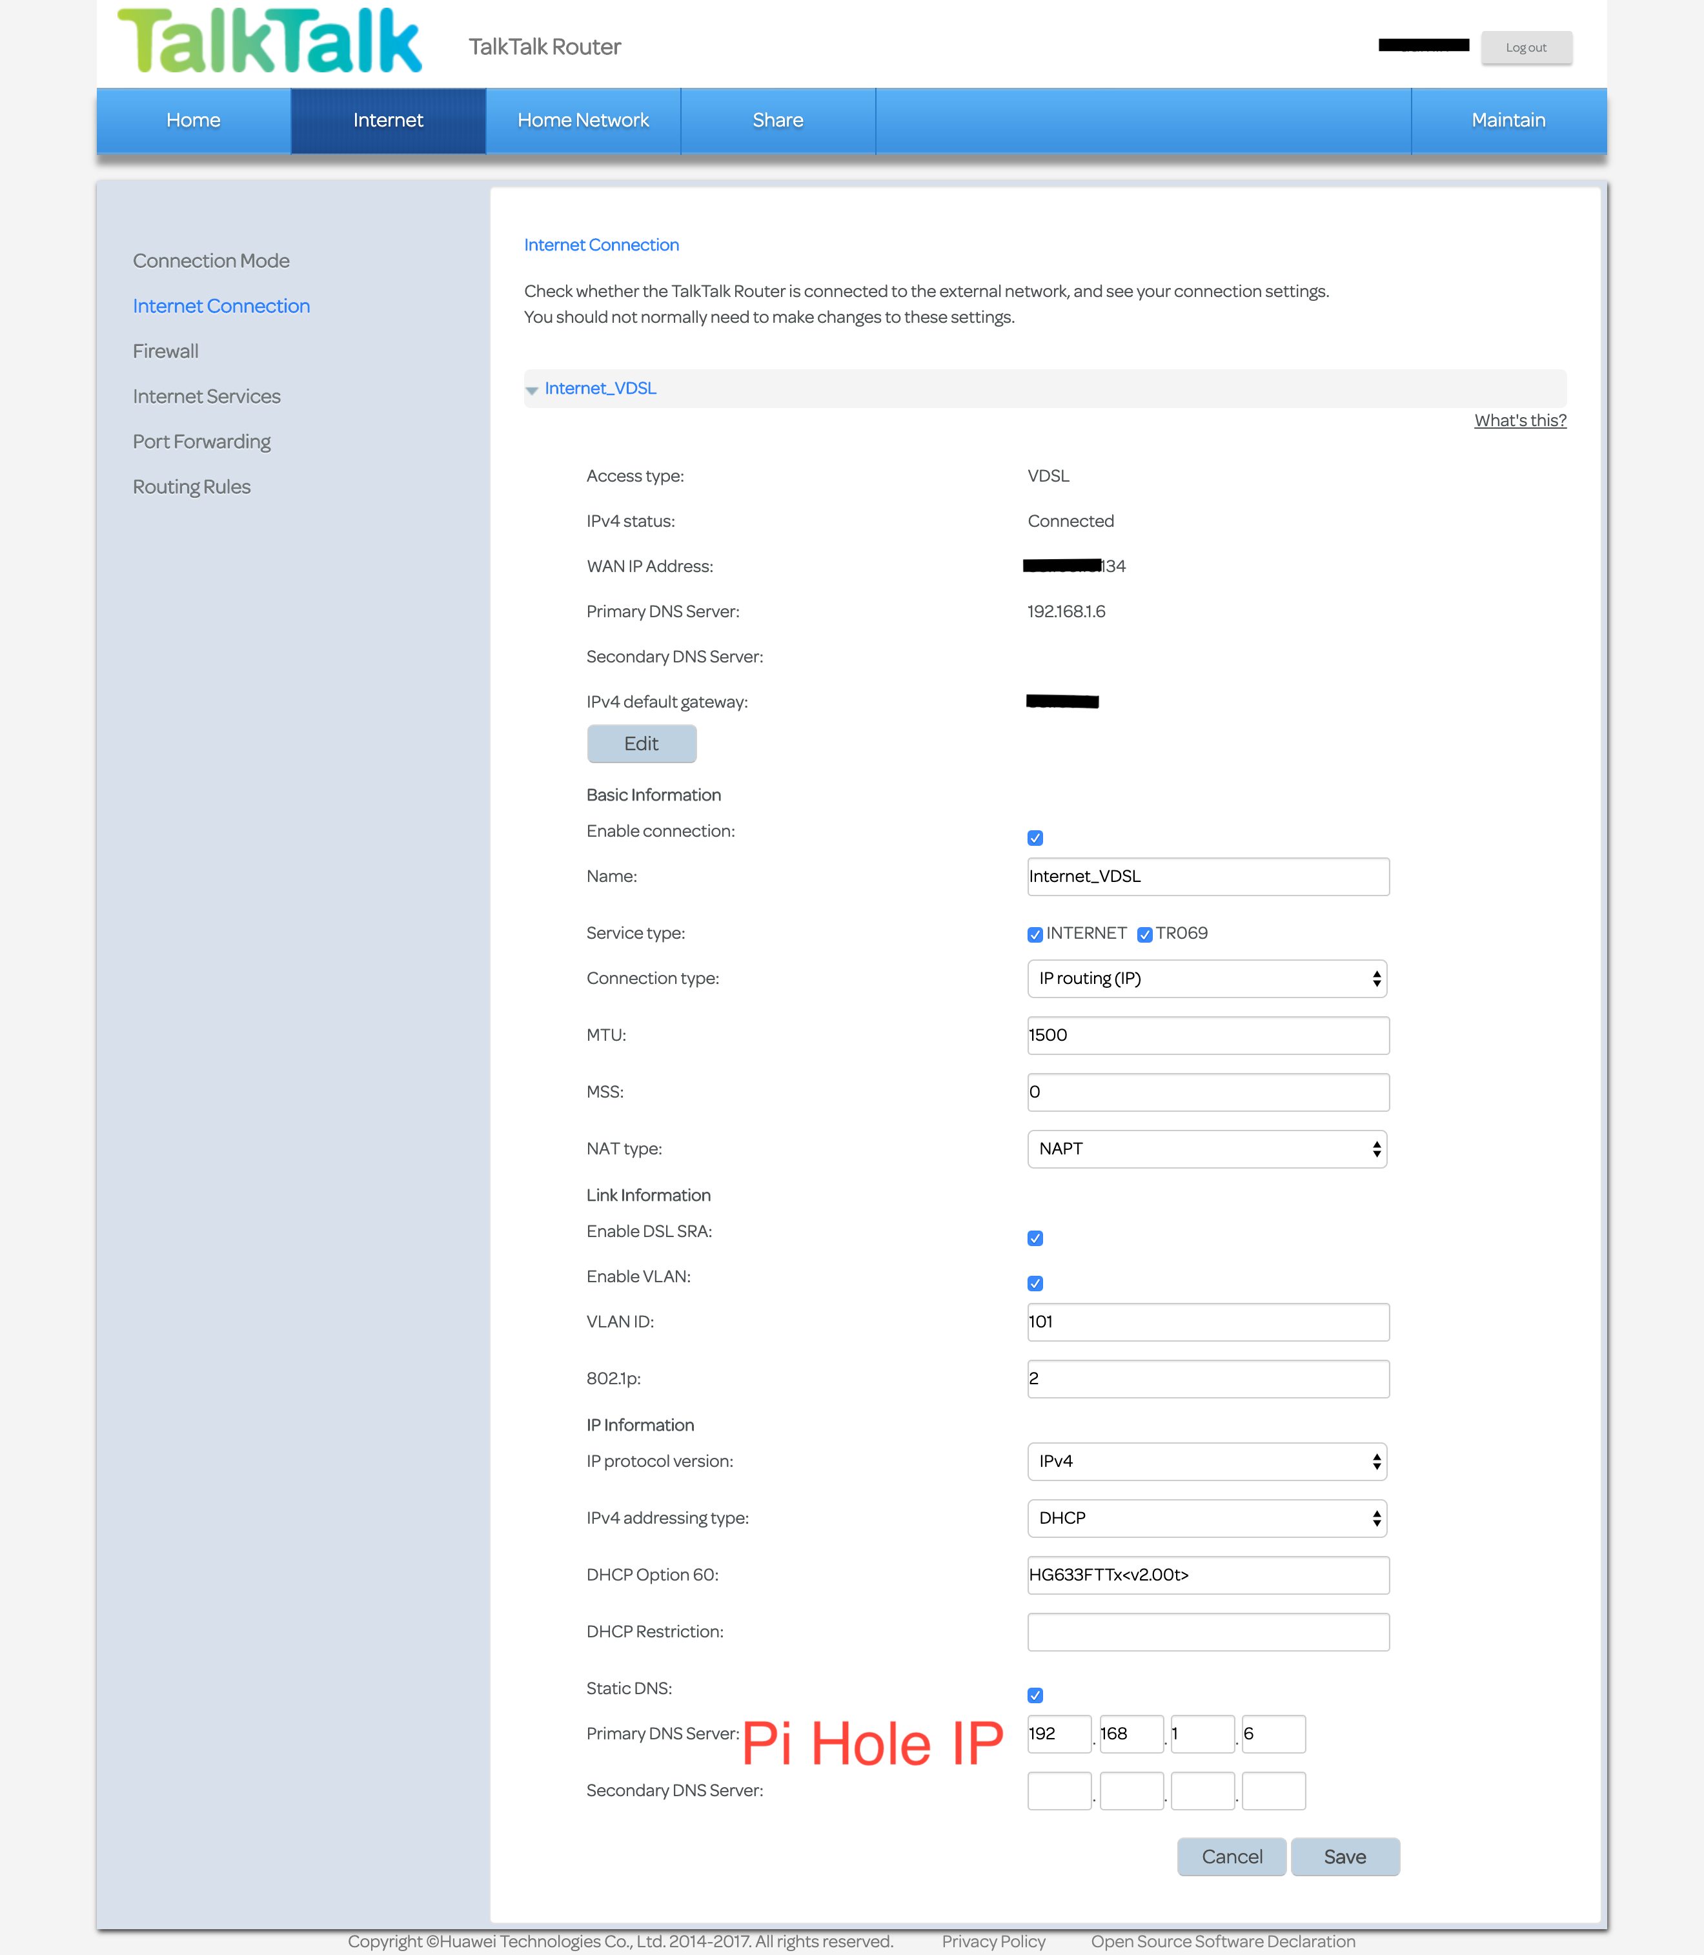
Task: Click the MTU input field
Action: coord(1208,1036)
